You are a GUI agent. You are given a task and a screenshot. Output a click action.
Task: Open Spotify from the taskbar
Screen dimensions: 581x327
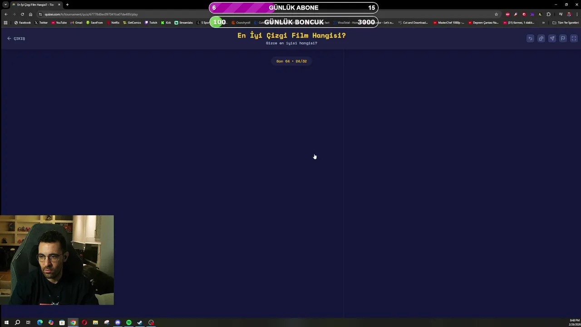tap(129, 322)
